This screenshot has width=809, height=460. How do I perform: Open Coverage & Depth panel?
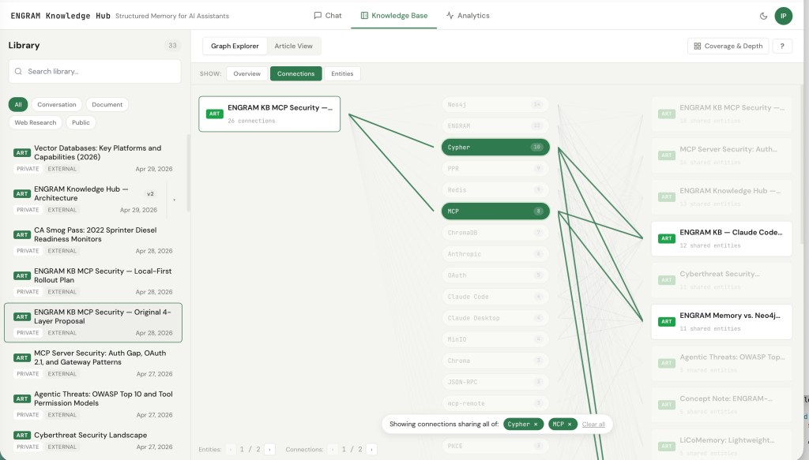click(x=728, y=46)
